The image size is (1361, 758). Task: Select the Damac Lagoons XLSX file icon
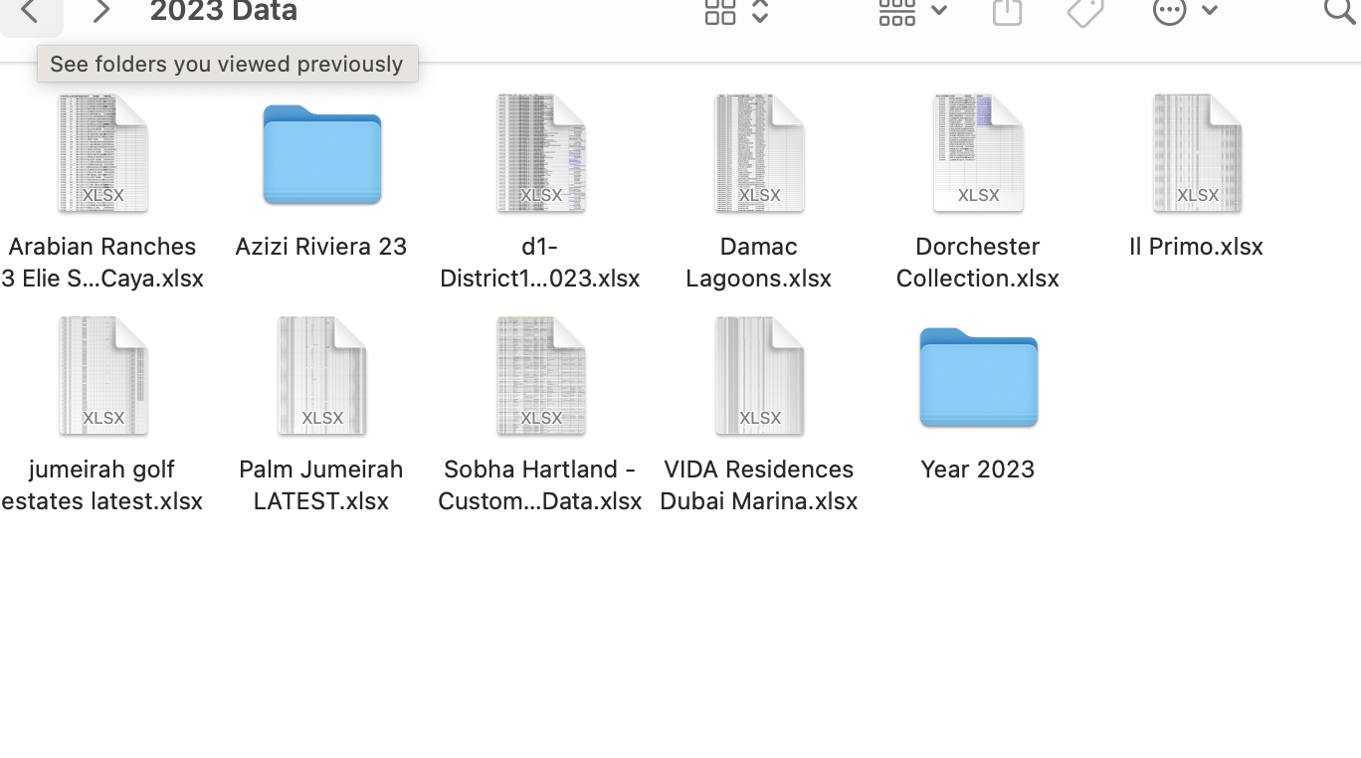(759, 153)
